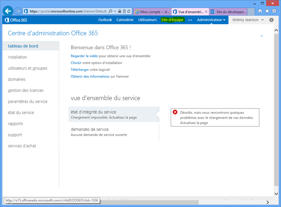Image resolution: width=281 pixels, height=207 pixels.
Task: Select état d'intégrité du service panel
Action: (x=114, y=115)
